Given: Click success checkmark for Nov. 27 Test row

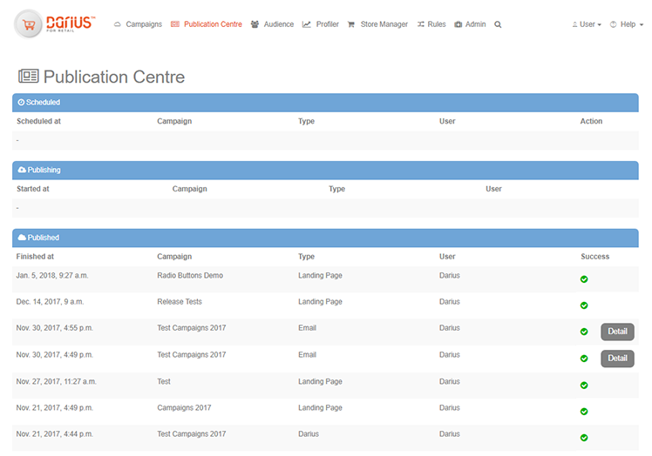Looking at the screenshot, I should 584,386.
